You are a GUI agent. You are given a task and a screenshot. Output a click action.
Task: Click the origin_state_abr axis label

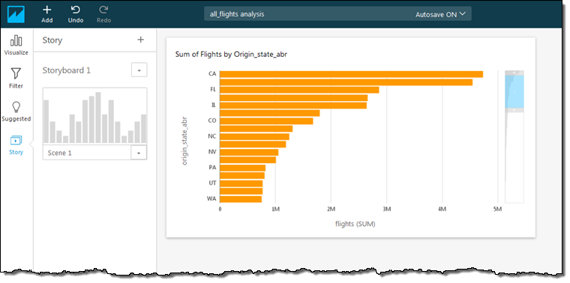[x=184, y=141]
